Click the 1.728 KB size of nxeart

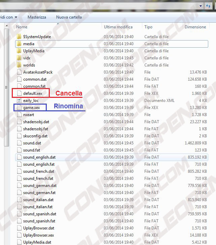pos(199,114)
